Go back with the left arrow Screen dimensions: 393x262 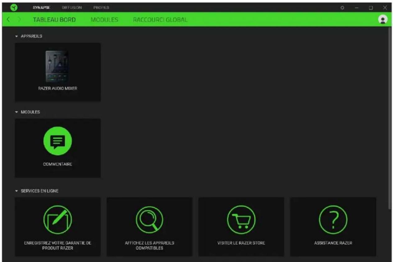coord(8,20)
